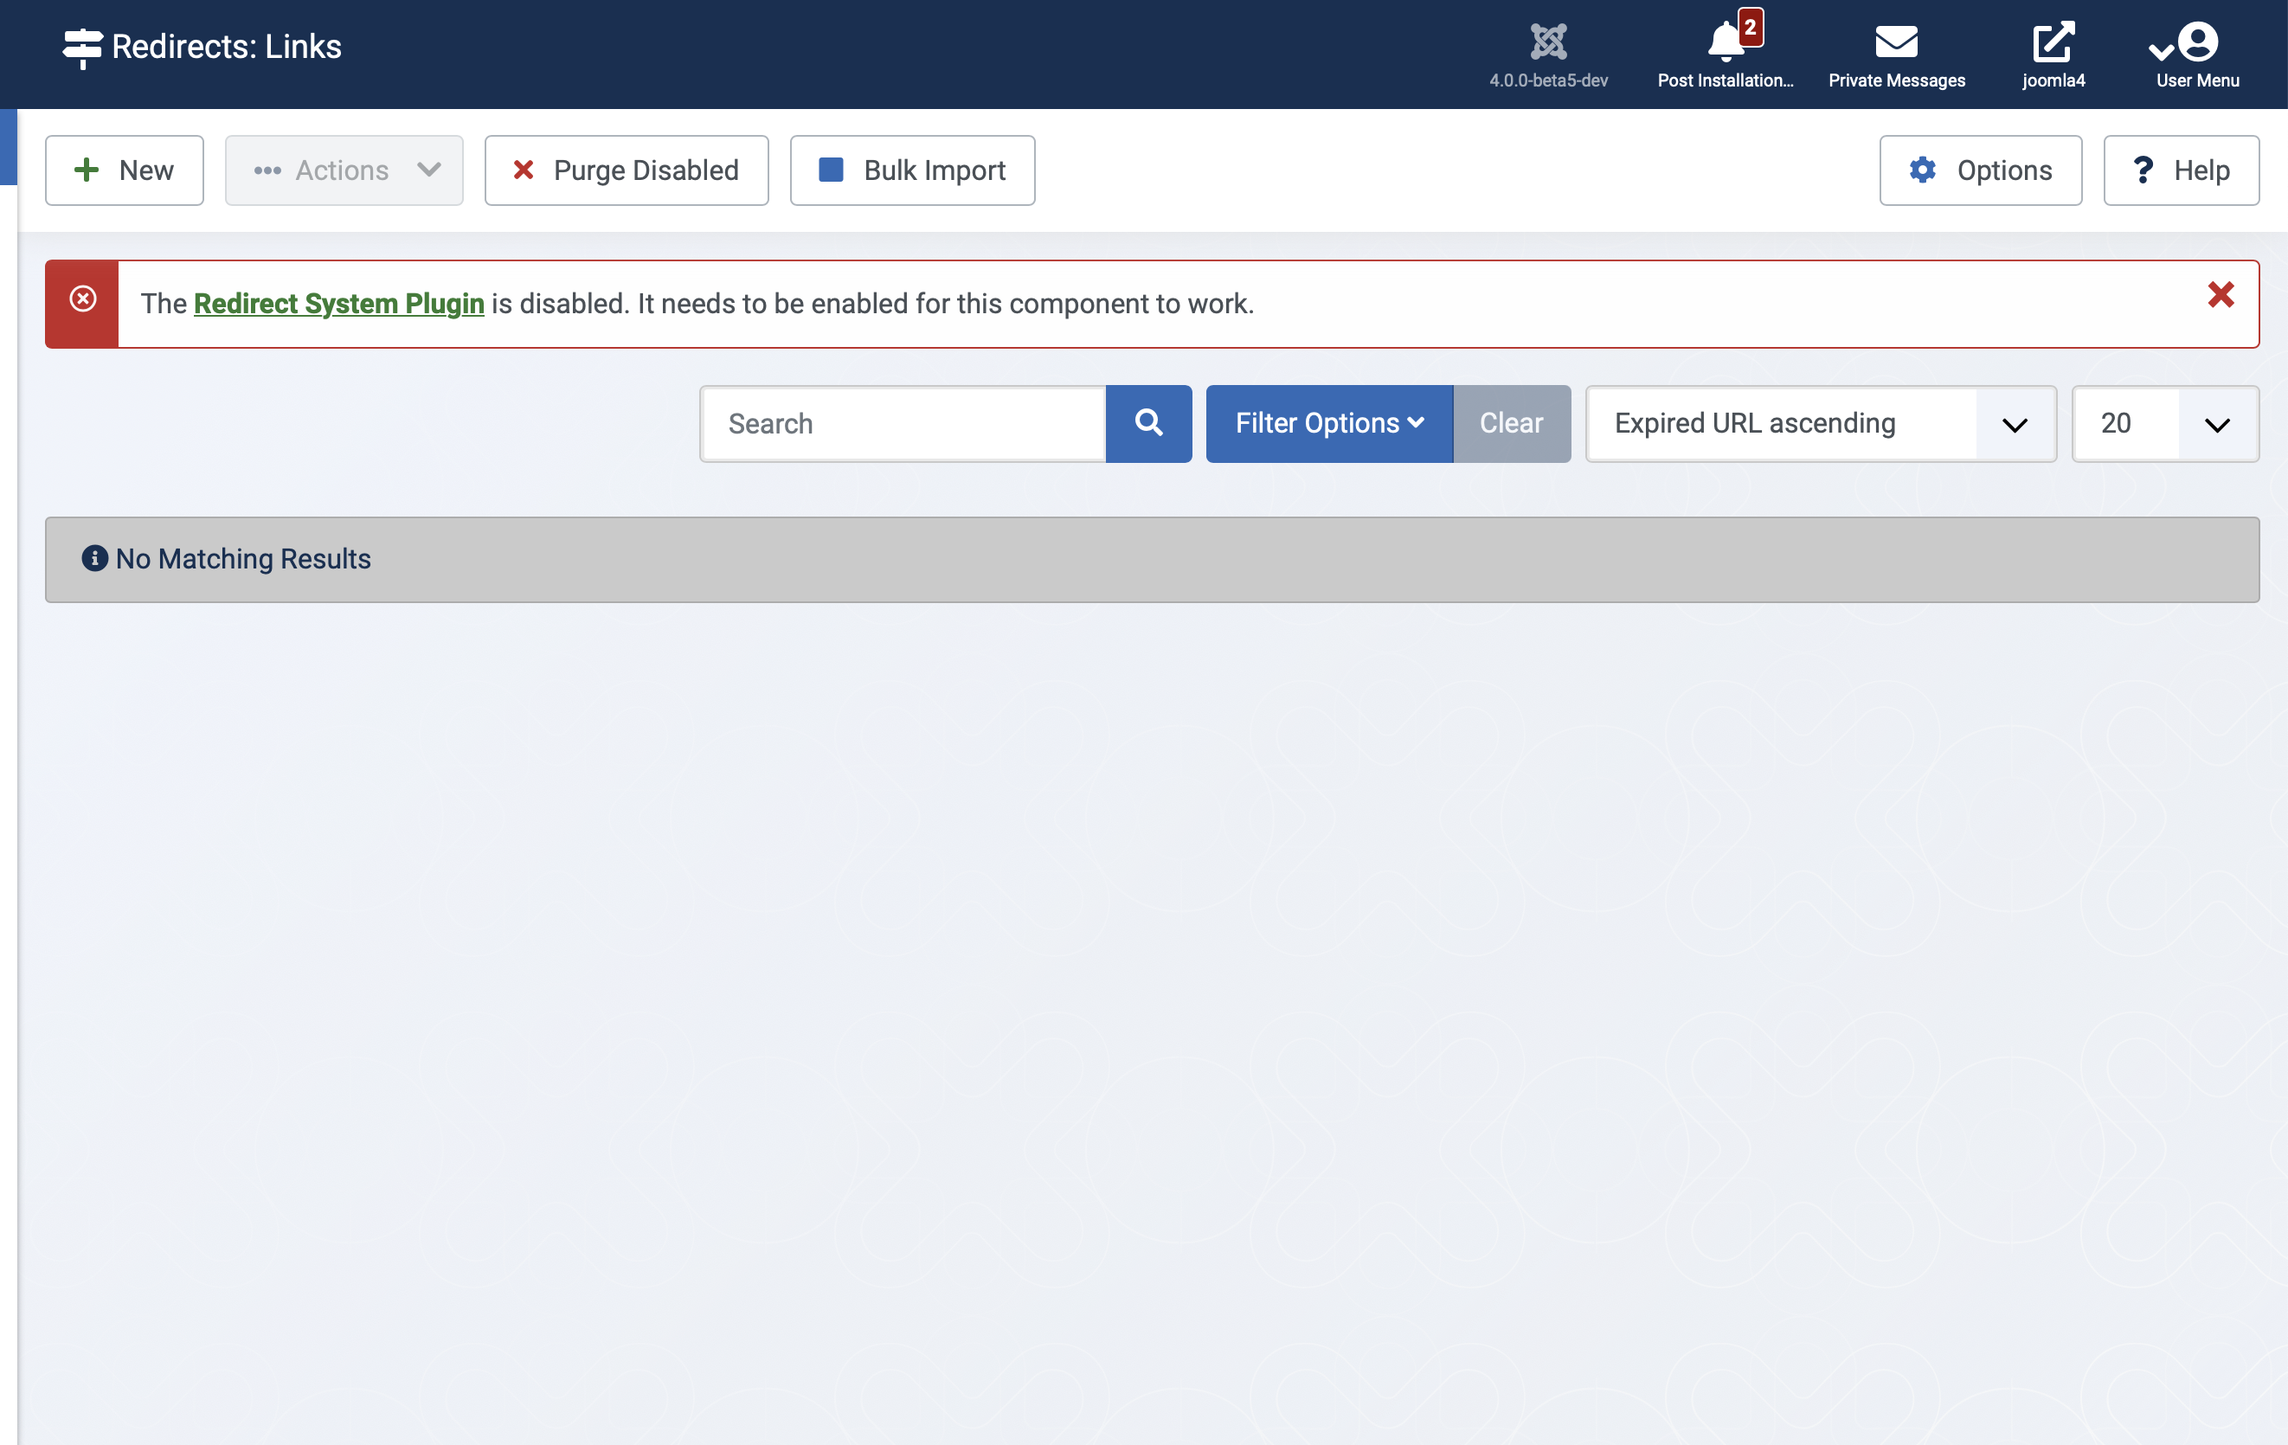The width and height of the screenshot is (2288, 1445).
Task: Open the User Menu avatar
Action: click(2197, 42)
